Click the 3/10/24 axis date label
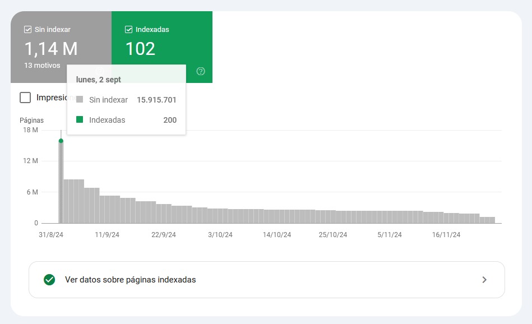The width and height of the screenshot is (532, 324). coord(220,235)
